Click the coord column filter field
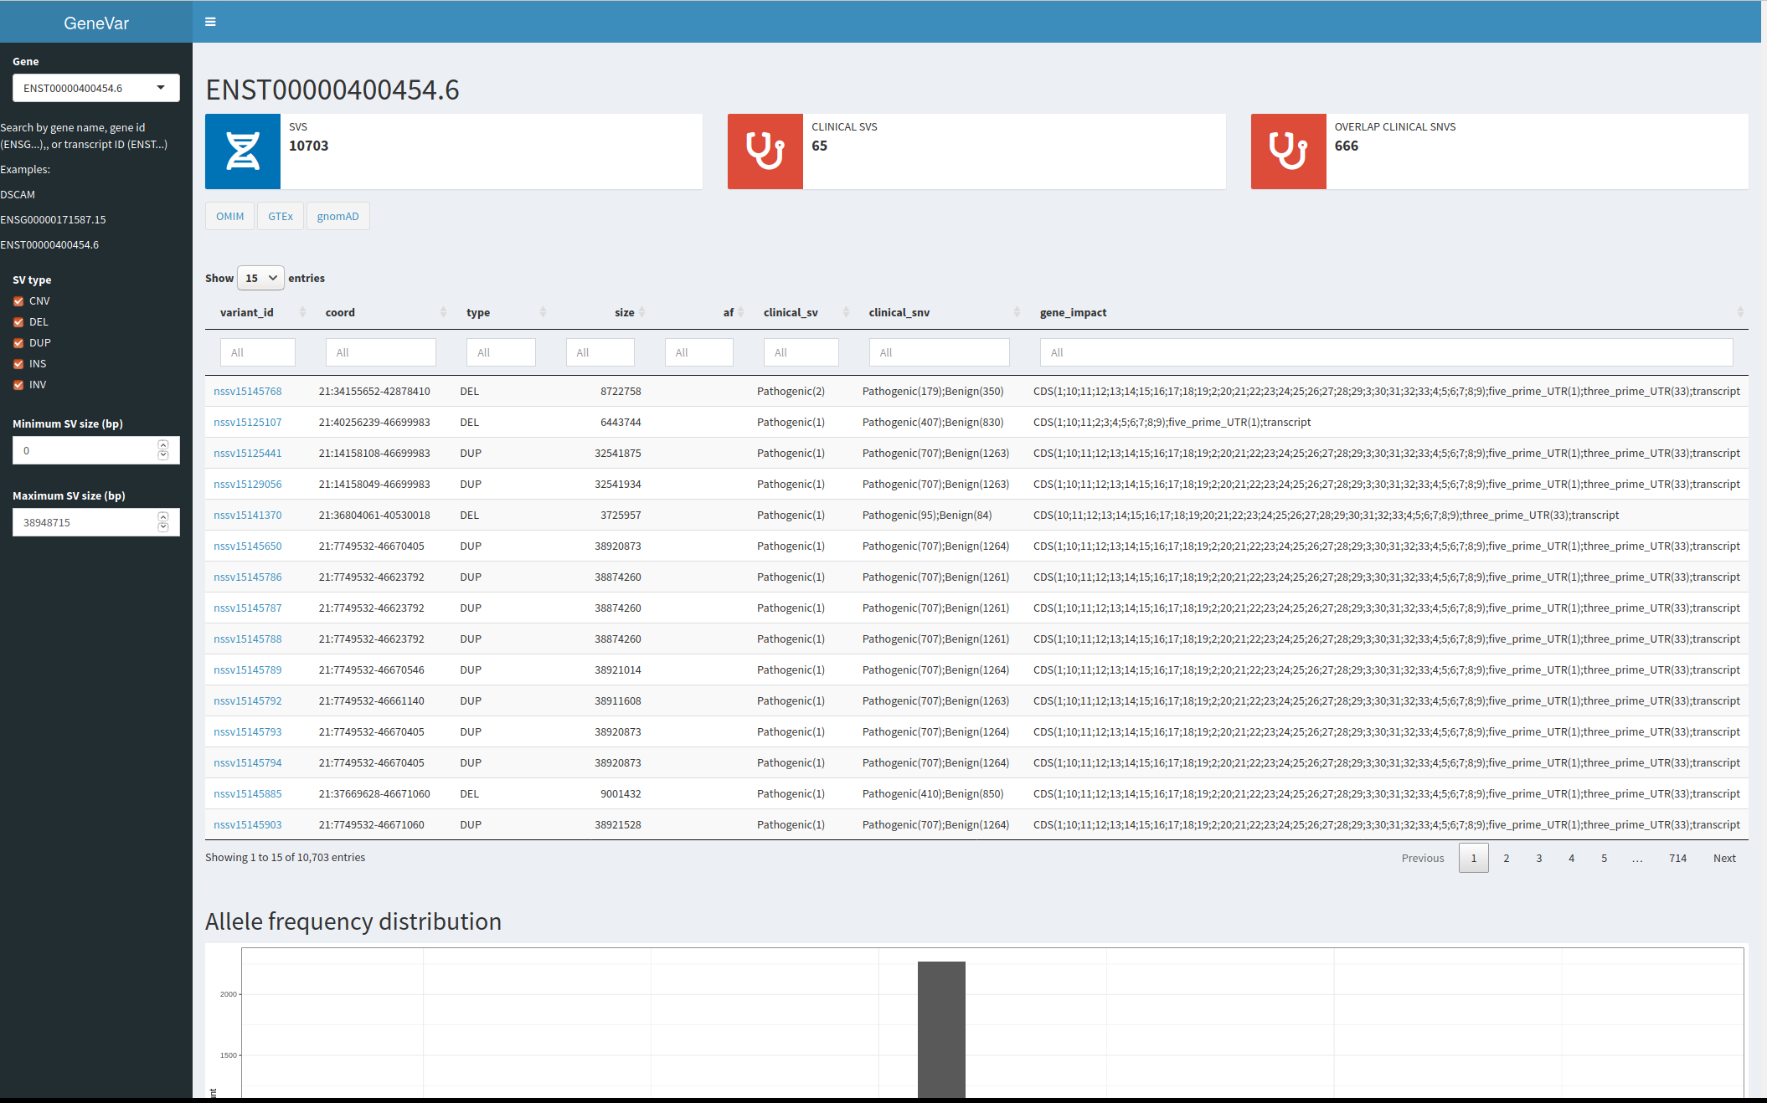1767x1103 pixels. 380,352
